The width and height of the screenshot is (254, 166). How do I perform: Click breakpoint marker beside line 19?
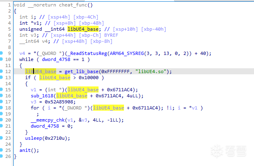[1, 113]
